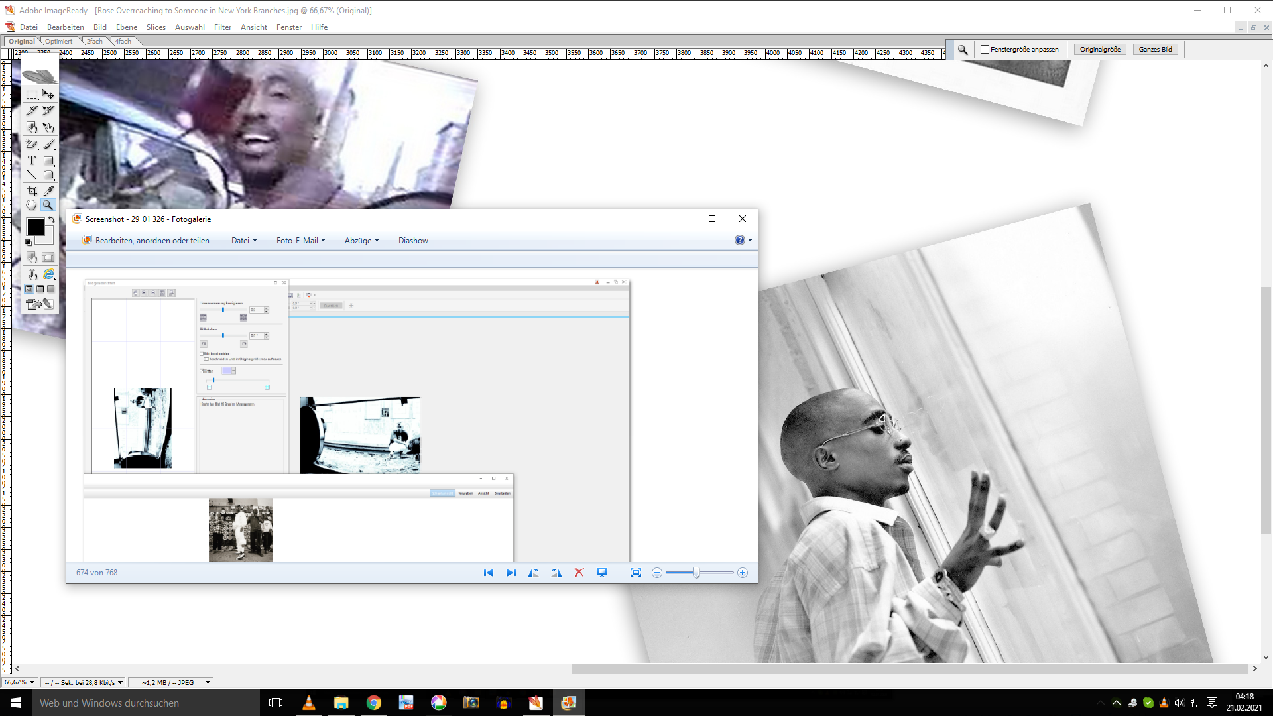Image resolution: width=1273 pixels, height=716 pixels.
Task: Click Preview Document tool
Action: tap(31, 274)
